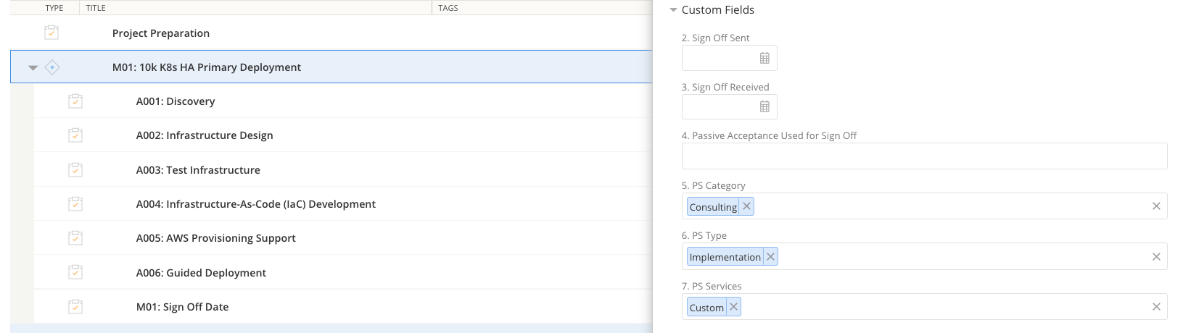Screen dimensions: 1183x333
Task: Clear all values in PS Category field
Action: click(x=1156, y=206)
